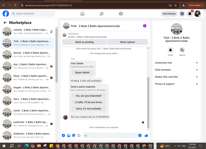This screenshot has height=149, width=206.
Task: Open the Facebook logo home link
Action: point(6,14)
